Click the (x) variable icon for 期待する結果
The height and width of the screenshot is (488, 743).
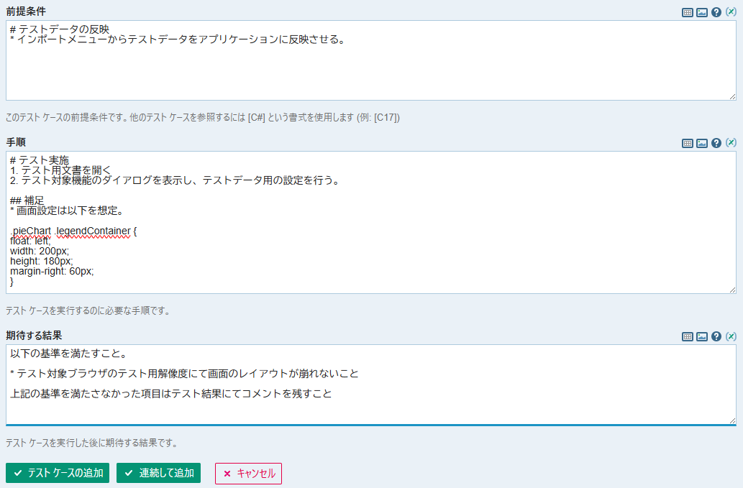(x=731, y=336)
